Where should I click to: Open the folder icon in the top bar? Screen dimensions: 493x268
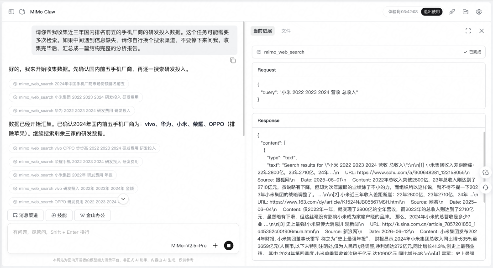pyautogui.click(x=465, y=11)
